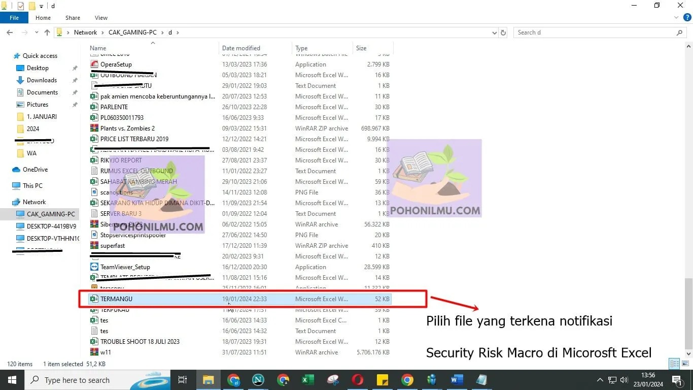The height and width of the screenshot is (390, 693).
Task: Refresh the current folder view
Action: click(x=503, y=32)
